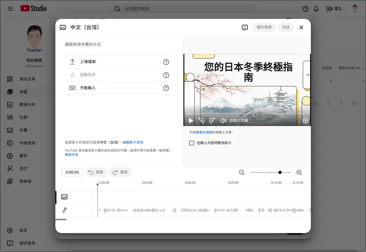Click the channel search field (在頻道中搜尋)

(183, 9)
